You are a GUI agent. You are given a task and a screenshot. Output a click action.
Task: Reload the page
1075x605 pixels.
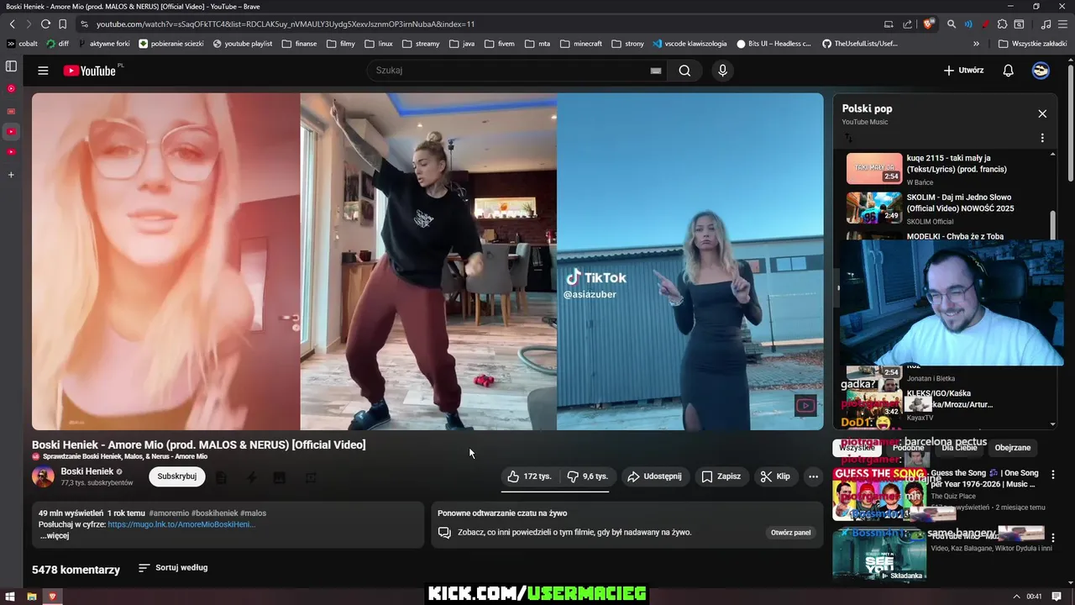coord(45,24)
